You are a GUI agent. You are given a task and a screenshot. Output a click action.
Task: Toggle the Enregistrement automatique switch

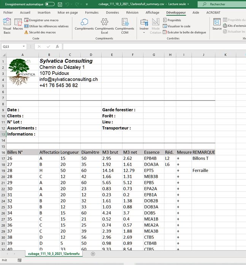pos(50,4)
